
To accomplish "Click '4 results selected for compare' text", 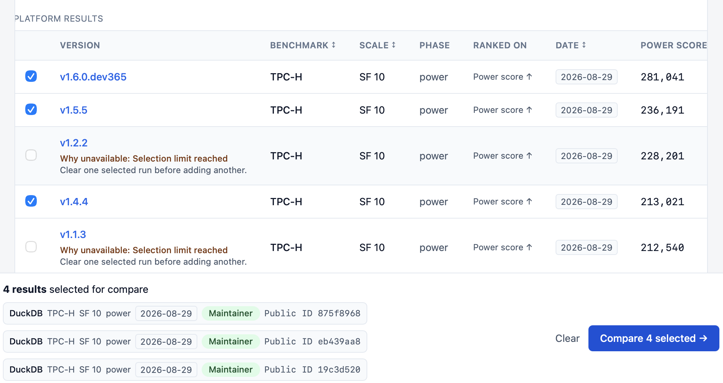I will point(76,289).
